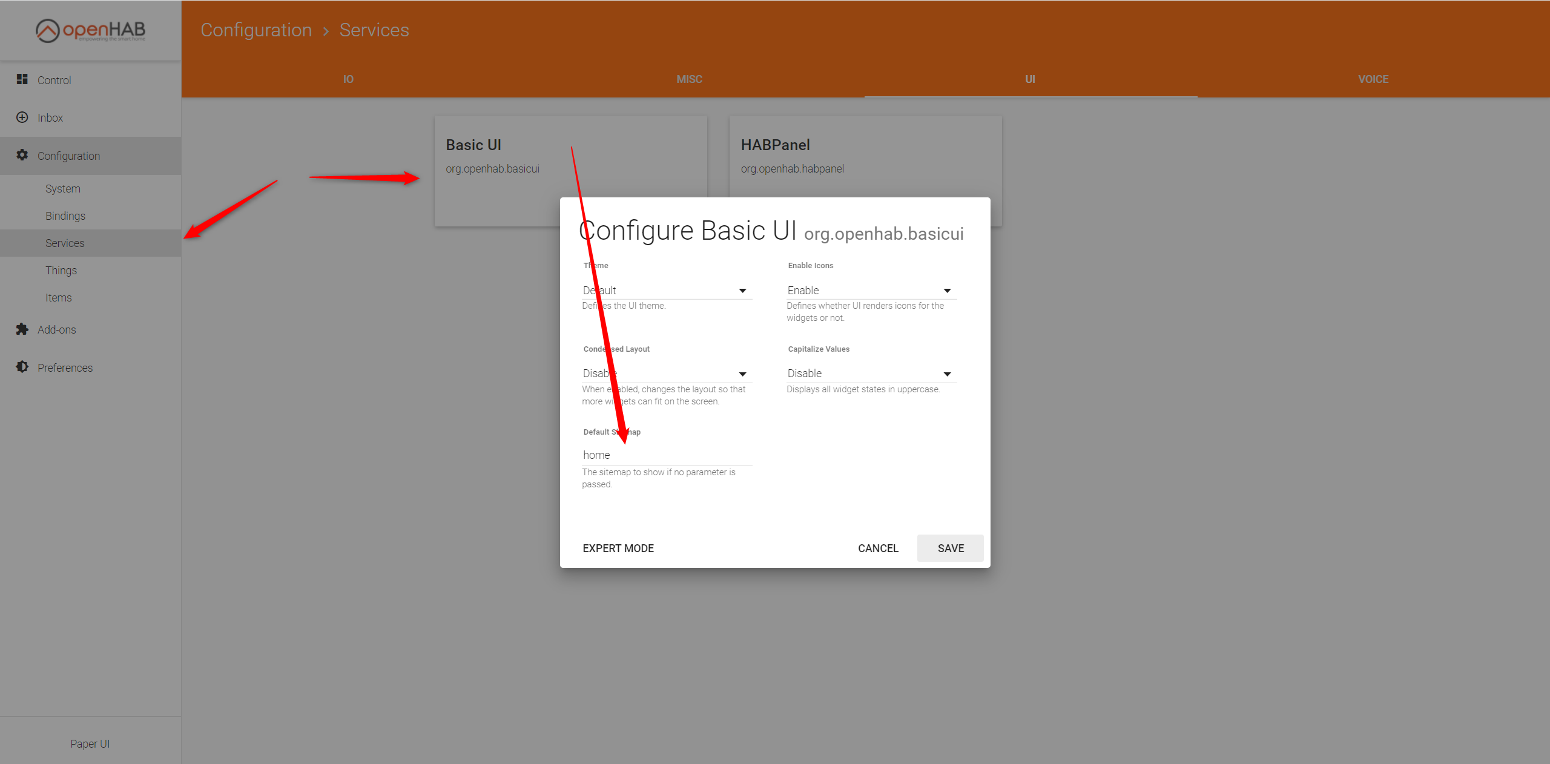Switch to the VOICE tab
1550x764 pixels.
[1373, 79]
